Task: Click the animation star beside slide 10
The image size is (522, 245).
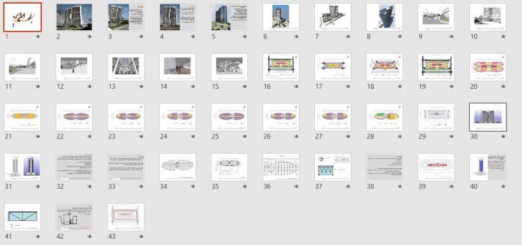Action: click(503, 37)
